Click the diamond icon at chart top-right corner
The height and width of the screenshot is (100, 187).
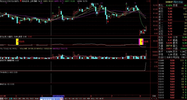(x=147, y=1)
